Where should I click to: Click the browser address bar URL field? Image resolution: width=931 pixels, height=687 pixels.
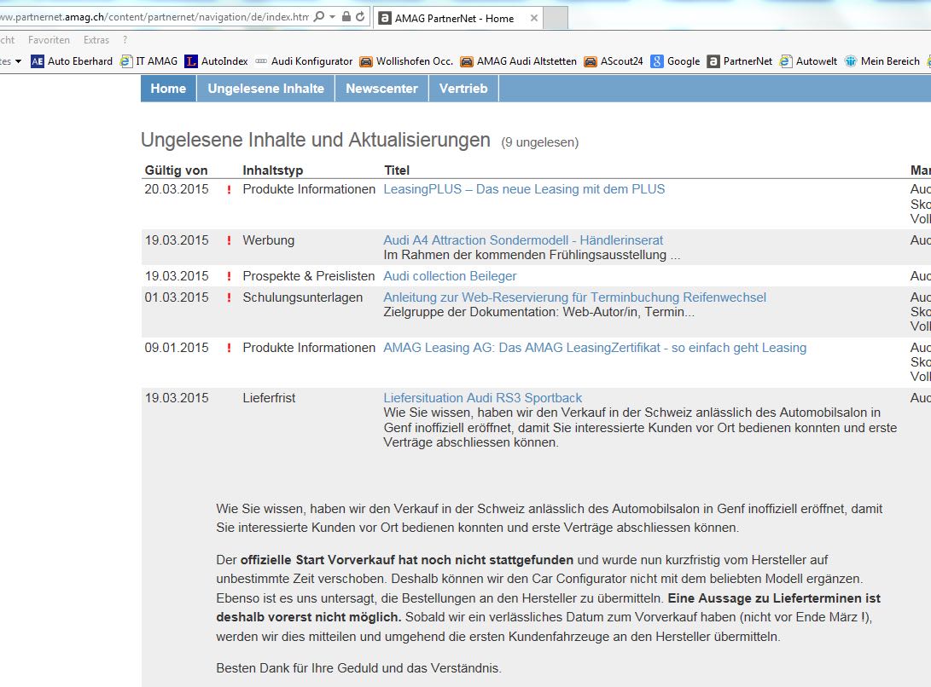coord(154,17)
